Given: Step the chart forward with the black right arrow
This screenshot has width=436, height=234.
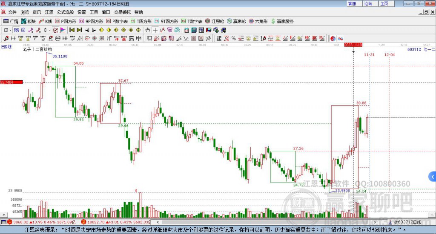Looking at the screenshot, I should pos(94,30).
